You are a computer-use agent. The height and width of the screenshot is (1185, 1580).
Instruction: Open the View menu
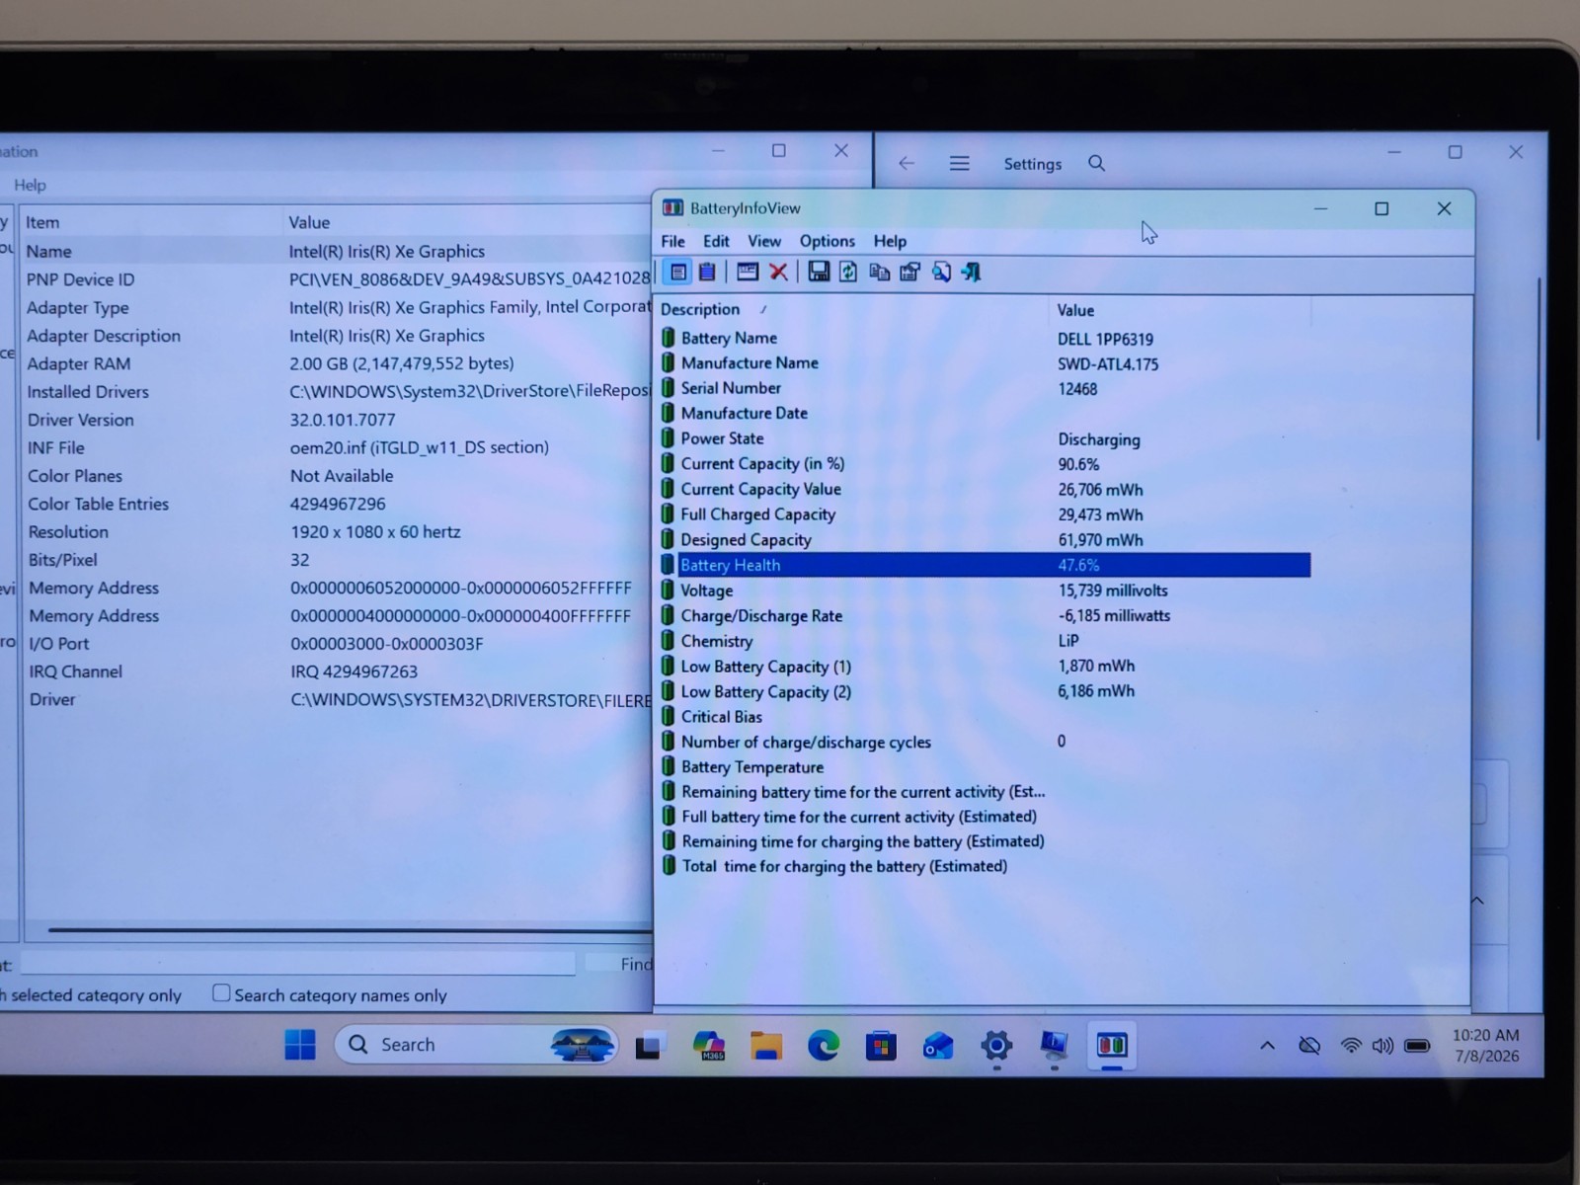click(763, 241)
